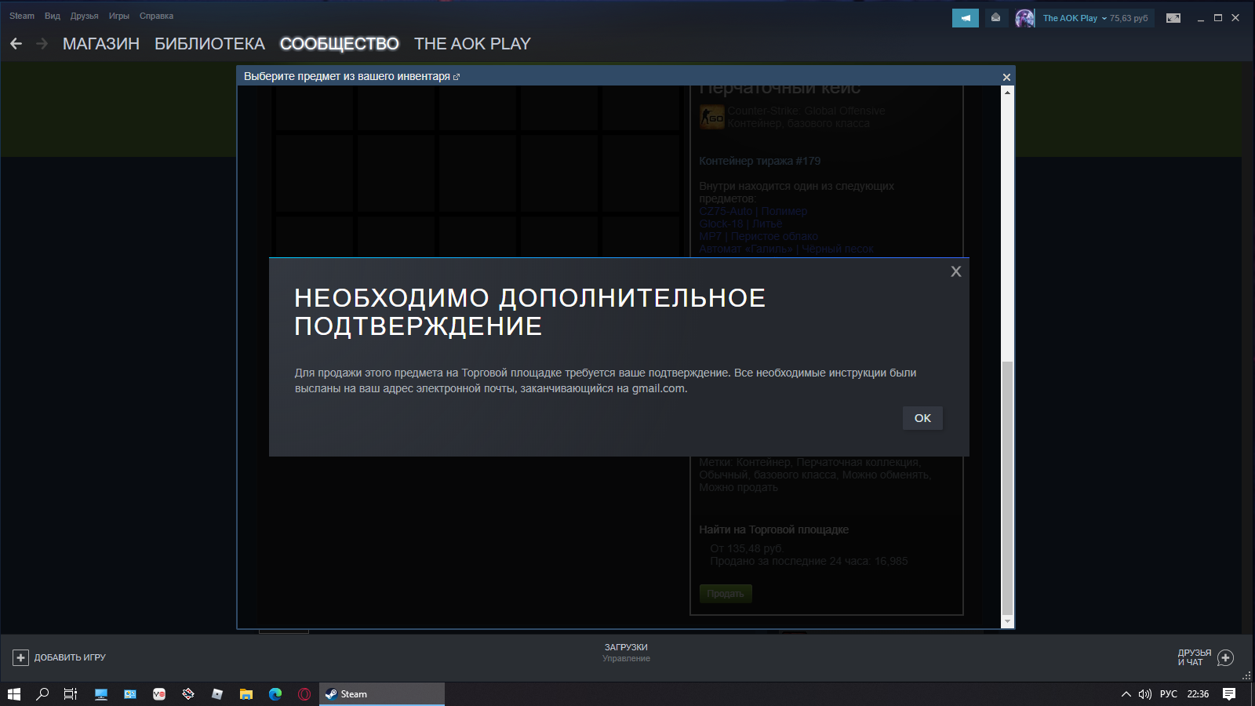Click OK in the confirmation dialog
This screenshot has width=1255, height=706.
tap(922, 418)
